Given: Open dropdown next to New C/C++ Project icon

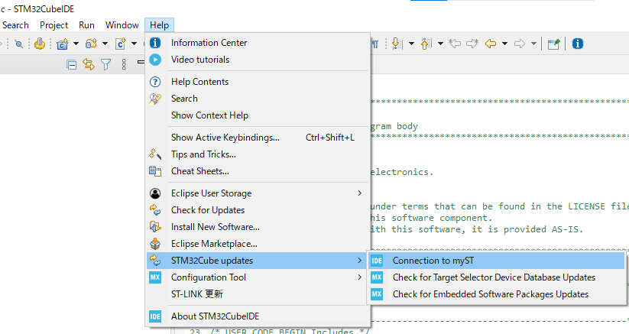Looking at the screenshot, I should click(76, 44).
